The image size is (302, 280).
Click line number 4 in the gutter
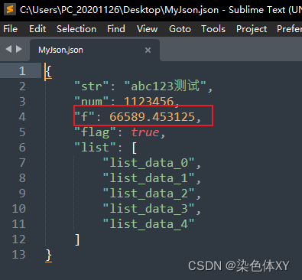[22, 117]
